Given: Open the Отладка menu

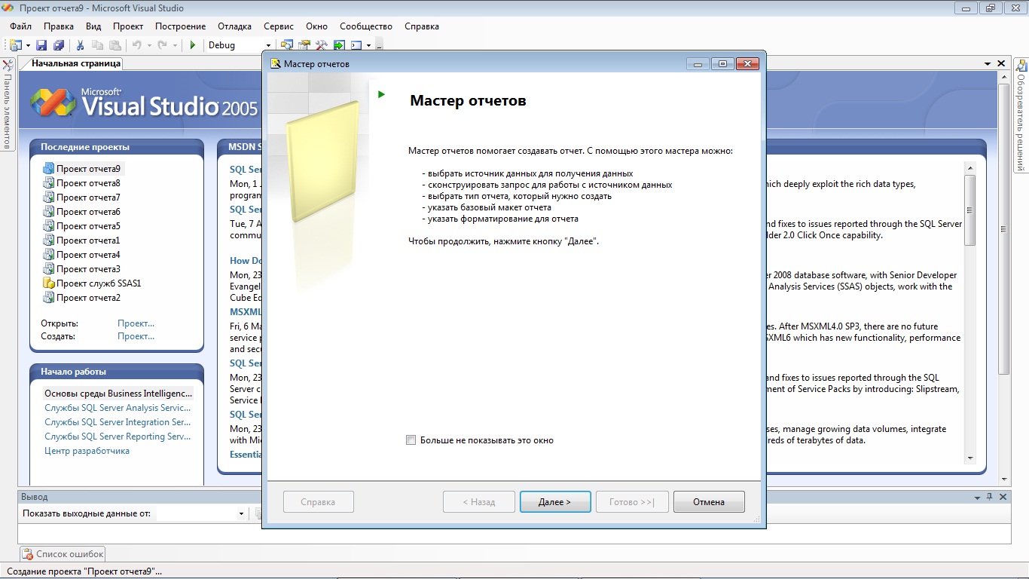Looking at the screenshot, I should pyautogui.click(x=235, y=26).
